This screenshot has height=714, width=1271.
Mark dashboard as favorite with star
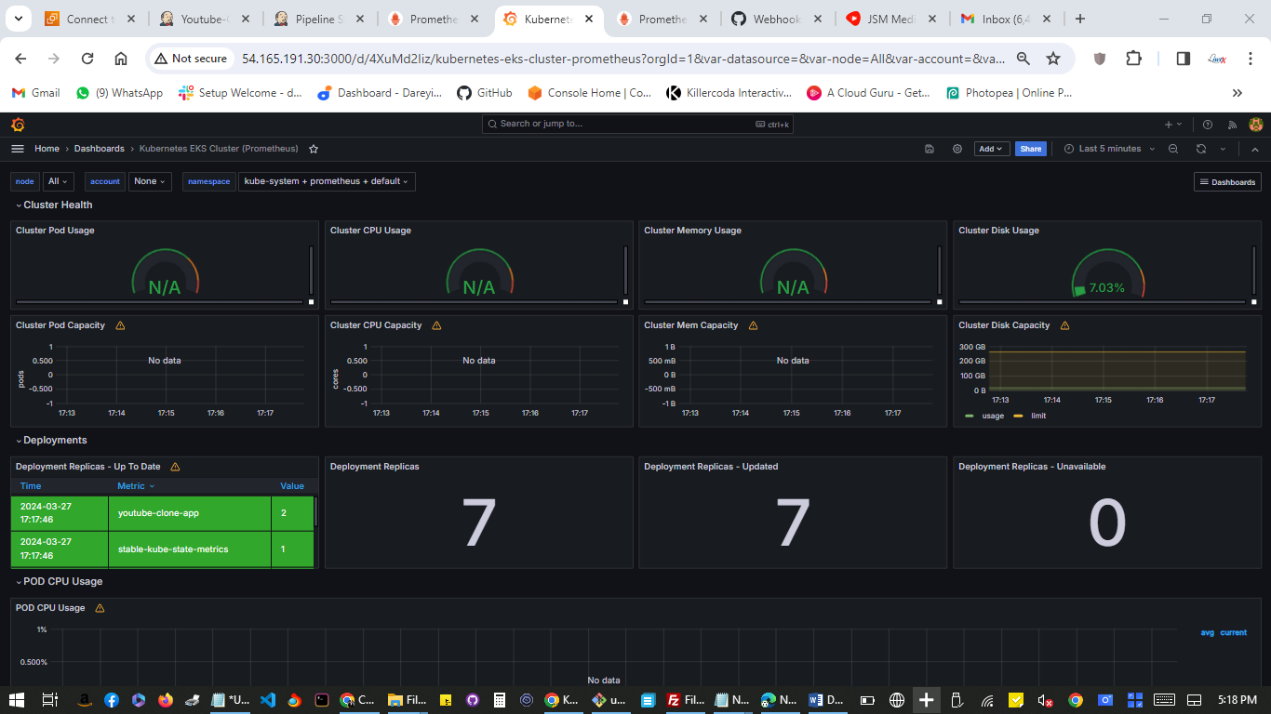click(x=314, y=149)
